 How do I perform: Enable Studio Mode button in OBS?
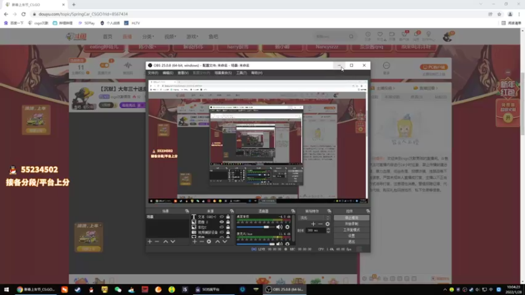pos(352,230)
